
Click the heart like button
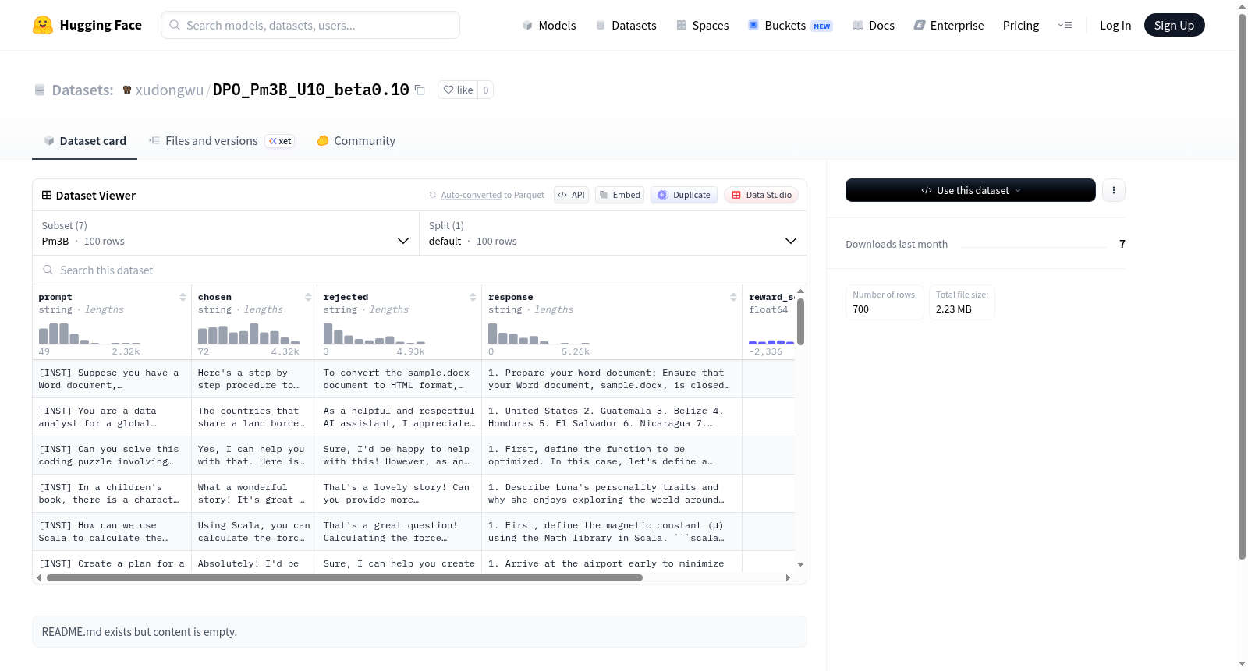coord(458,90)
